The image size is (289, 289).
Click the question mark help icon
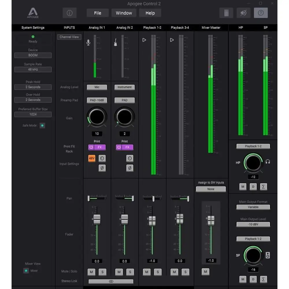[x=261, y=13]
